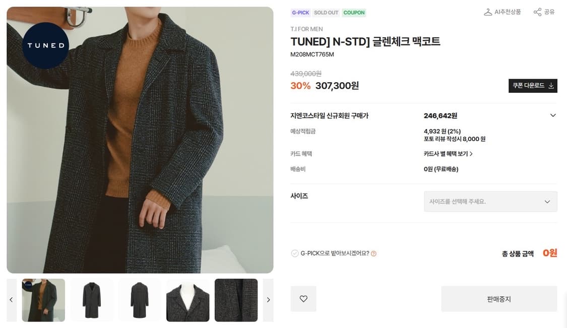The image size is (567, 328).
Task: Click the SOLD OUT tag
Action: (326, 12)
